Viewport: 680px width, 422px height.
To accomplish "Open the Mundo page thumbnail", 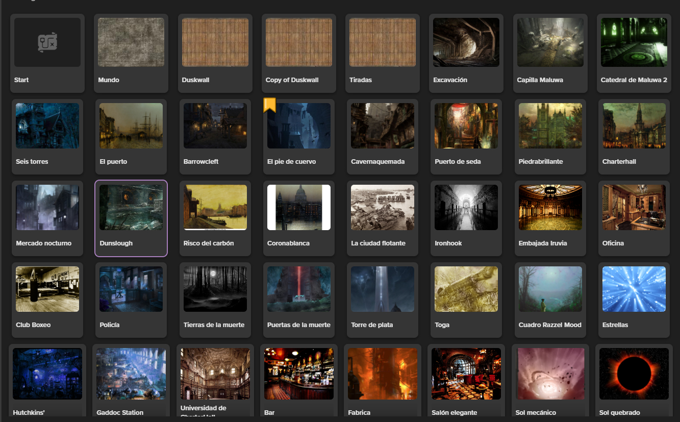I will pyautogui.click(x=131, y=42).
